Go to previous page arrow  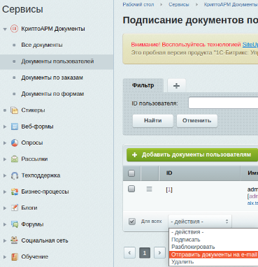(129, 253)
